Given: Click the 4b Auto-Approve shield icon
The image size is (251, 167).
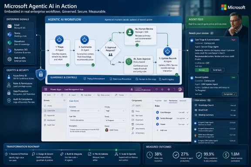Looking at the screenshot, I should tap(129, 62).
